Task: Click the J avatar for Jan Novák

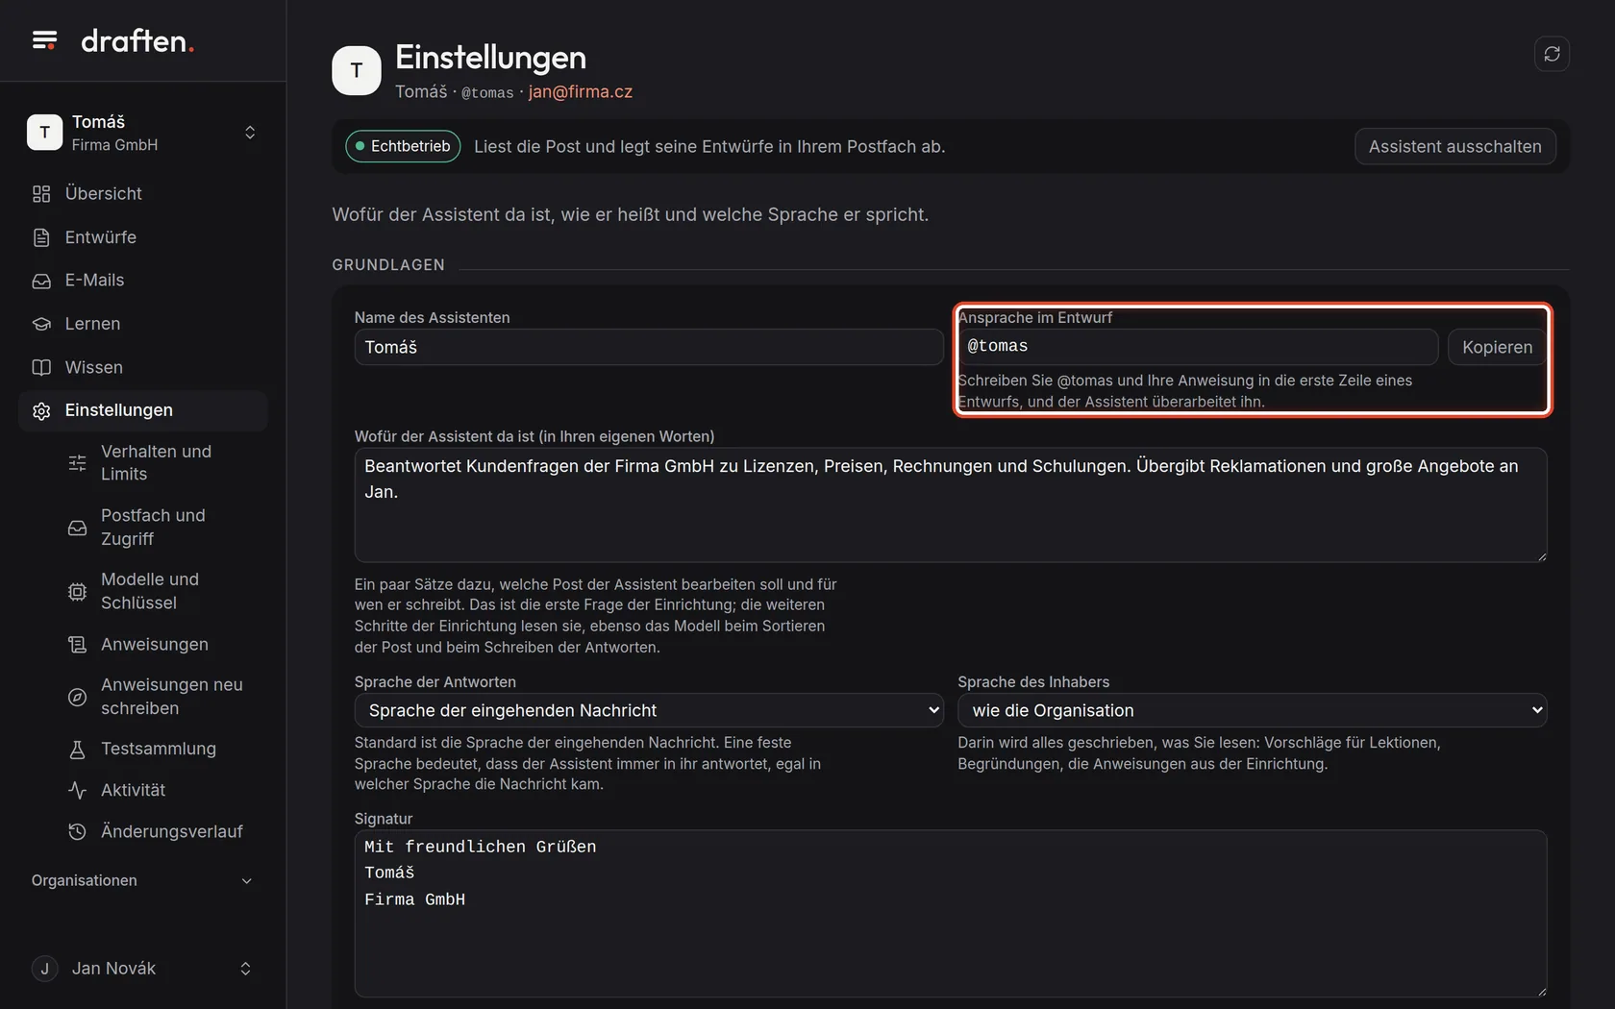Action: pos(44,969)
